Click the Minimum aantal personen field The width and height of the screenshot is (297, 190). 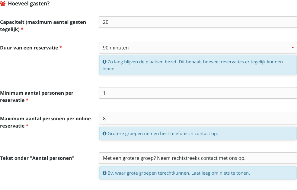click(198, 93)
